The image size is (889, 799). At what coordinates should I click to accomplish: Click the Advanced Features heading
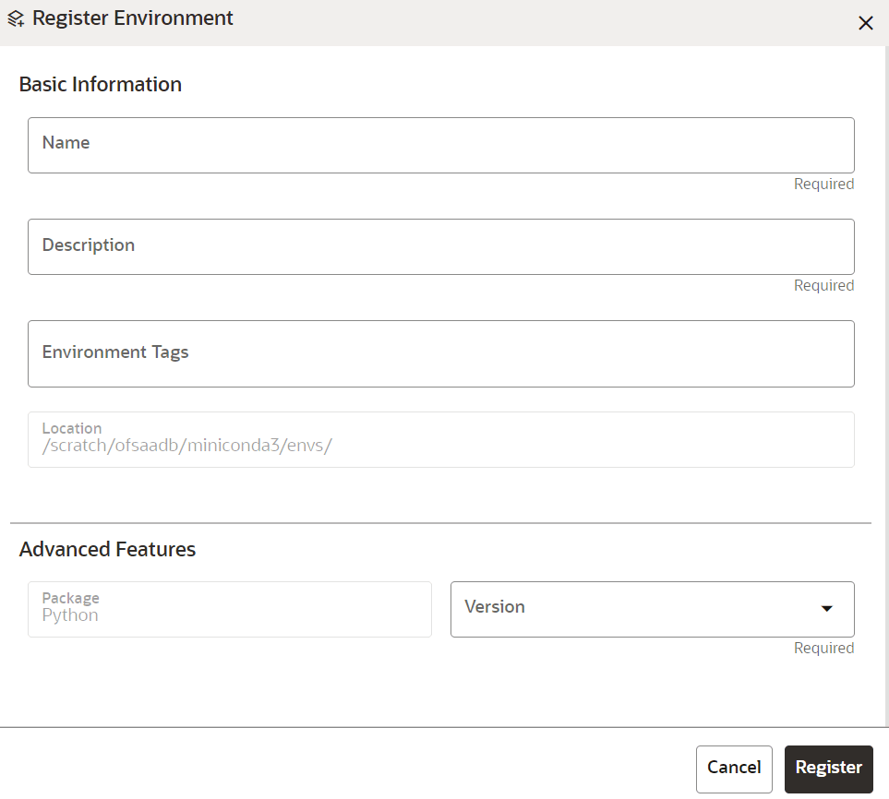tap(107, 549)
